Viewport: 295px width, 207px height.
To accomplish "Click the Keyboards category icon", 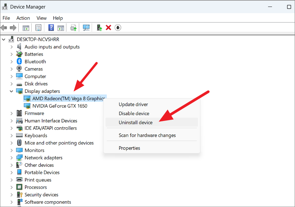I will click(x=19, y=135).
